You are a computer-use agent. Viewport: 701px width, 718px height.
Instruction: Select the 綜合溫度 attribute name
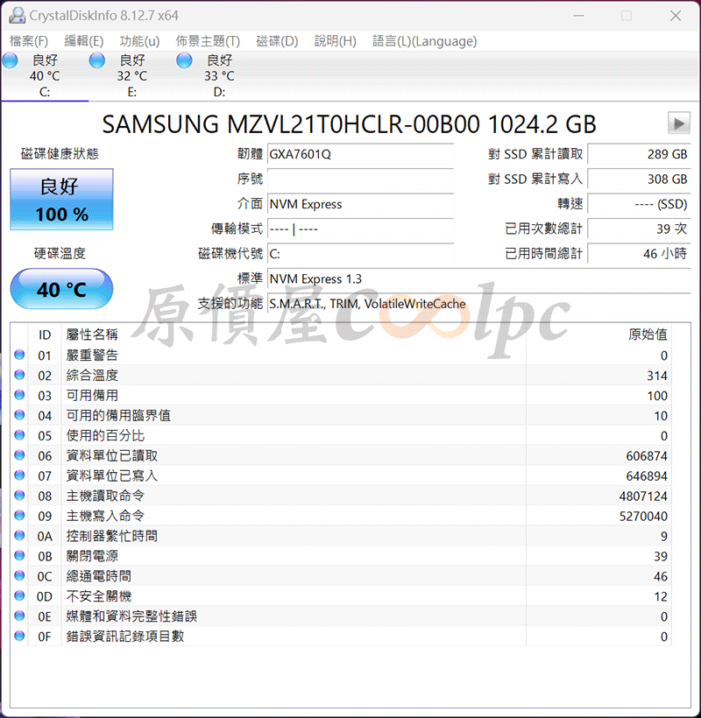point(92,375)
